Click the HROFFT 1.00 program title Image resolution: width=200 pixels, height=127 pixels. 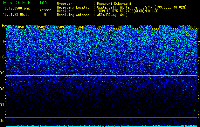[25, 3]
